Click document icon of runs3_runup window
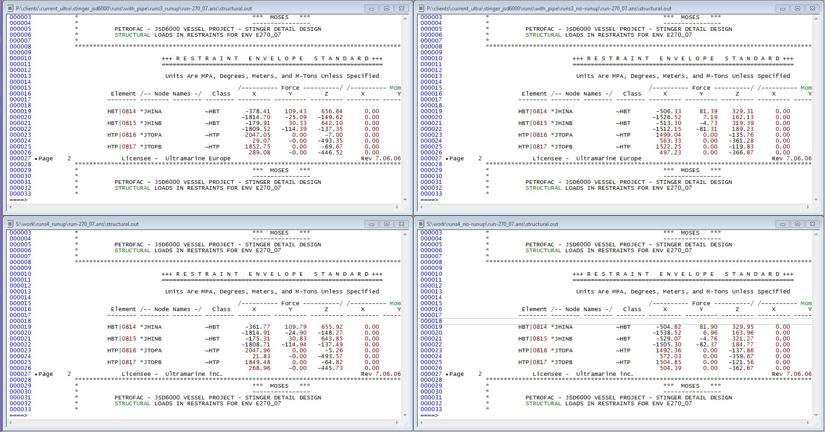825x432 pixels. pos(10,8)
